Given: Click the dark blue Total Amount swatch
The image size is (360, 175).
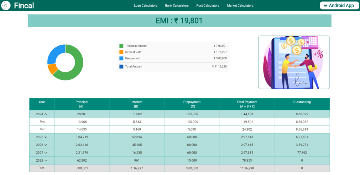Looking at the screenshot, I should (x=121, y=66).
